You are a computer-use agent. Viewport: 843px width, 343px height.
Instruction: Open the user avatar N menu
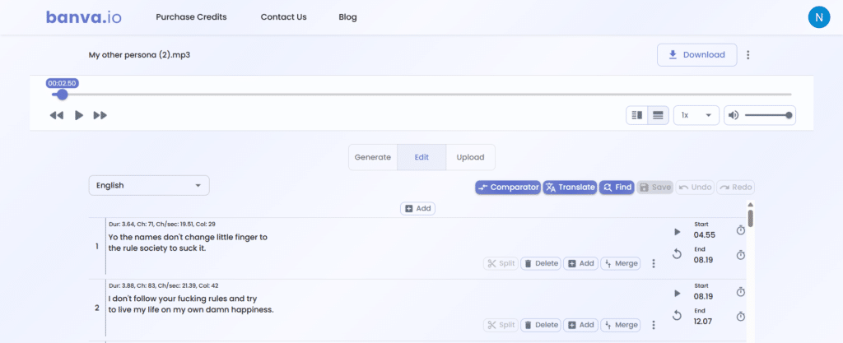819,17
